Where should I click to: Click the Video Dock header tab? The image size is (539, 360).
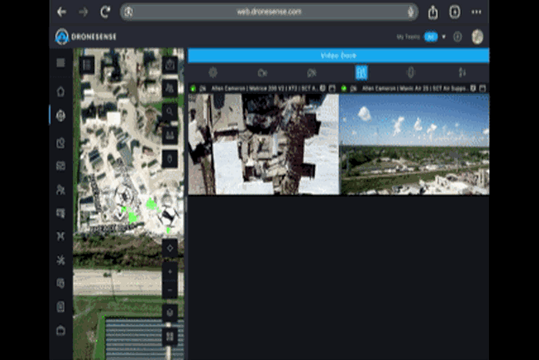pos(338,56)
